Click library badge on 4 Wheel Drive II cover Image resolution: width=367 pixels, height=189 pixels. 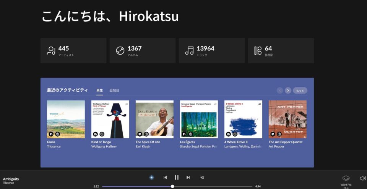coord(229,134)
